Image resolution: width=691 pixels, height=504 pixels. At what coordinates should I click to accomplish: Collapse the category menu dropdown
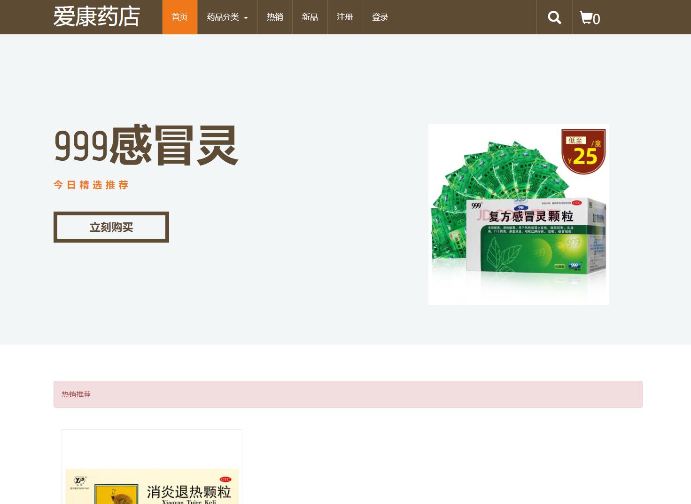pyautogui.click(x=225, y=17)
